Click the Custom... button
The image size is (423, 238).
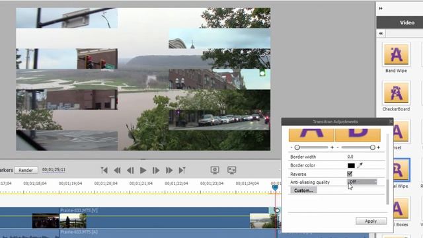(303, 190)
